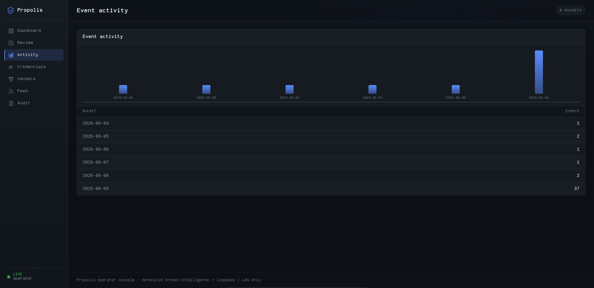594x288 pixels.
Task: Open the Feed page
Action: (x=34, y=91)
